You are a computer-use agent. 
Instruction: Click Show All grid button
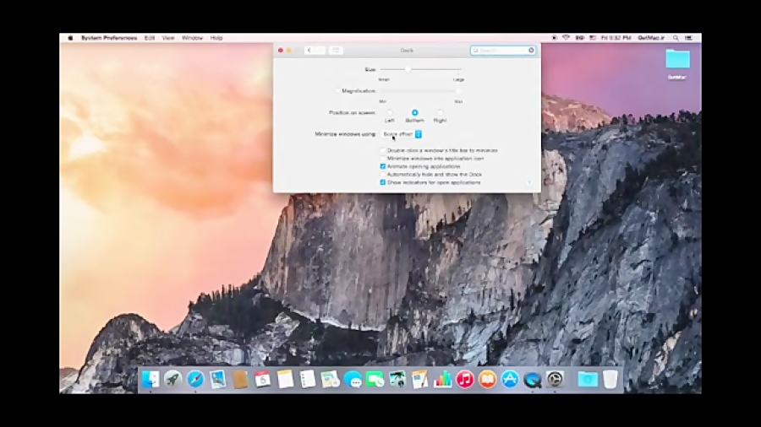click(x=336, y=51)
